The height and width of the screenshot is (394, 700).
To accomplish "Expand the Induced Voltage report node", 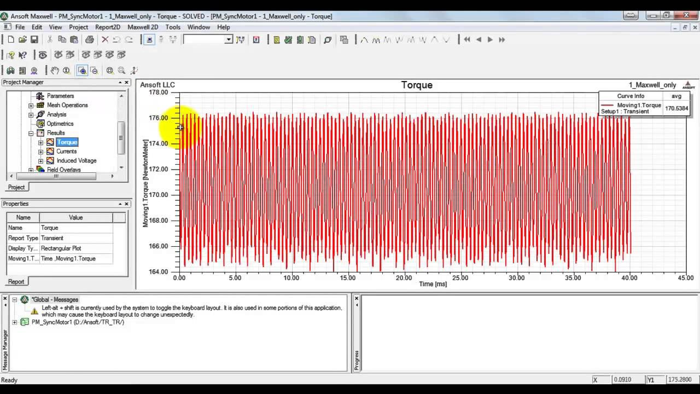I will [x=40, y=161].
